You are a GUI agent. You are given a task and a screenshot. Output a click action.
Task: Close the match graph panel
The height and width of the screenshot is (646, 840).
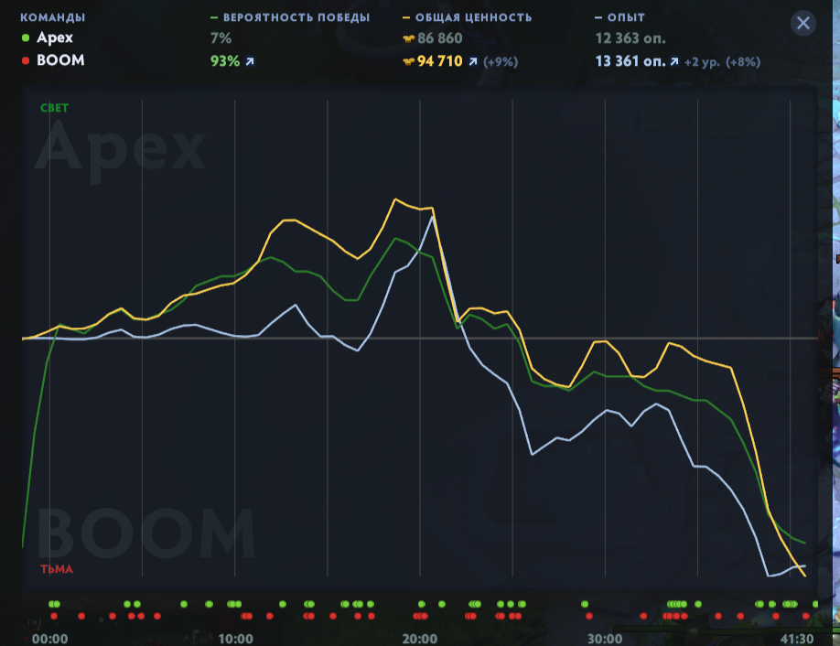click(803, 23)
